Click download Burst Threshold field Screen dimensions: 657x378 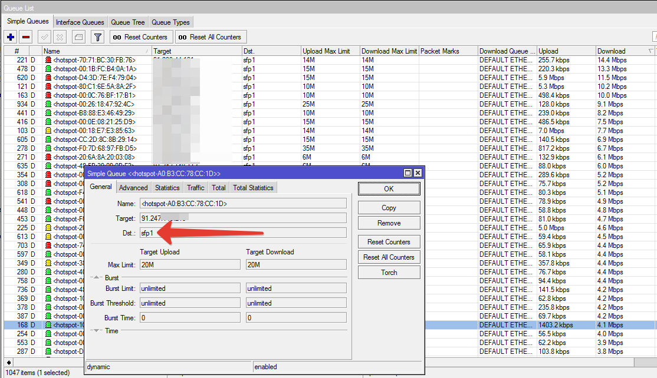pos(296,303)
